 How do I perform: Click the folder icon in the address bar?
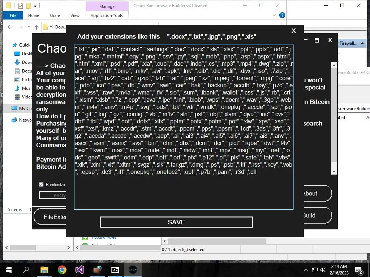(45, 27)
